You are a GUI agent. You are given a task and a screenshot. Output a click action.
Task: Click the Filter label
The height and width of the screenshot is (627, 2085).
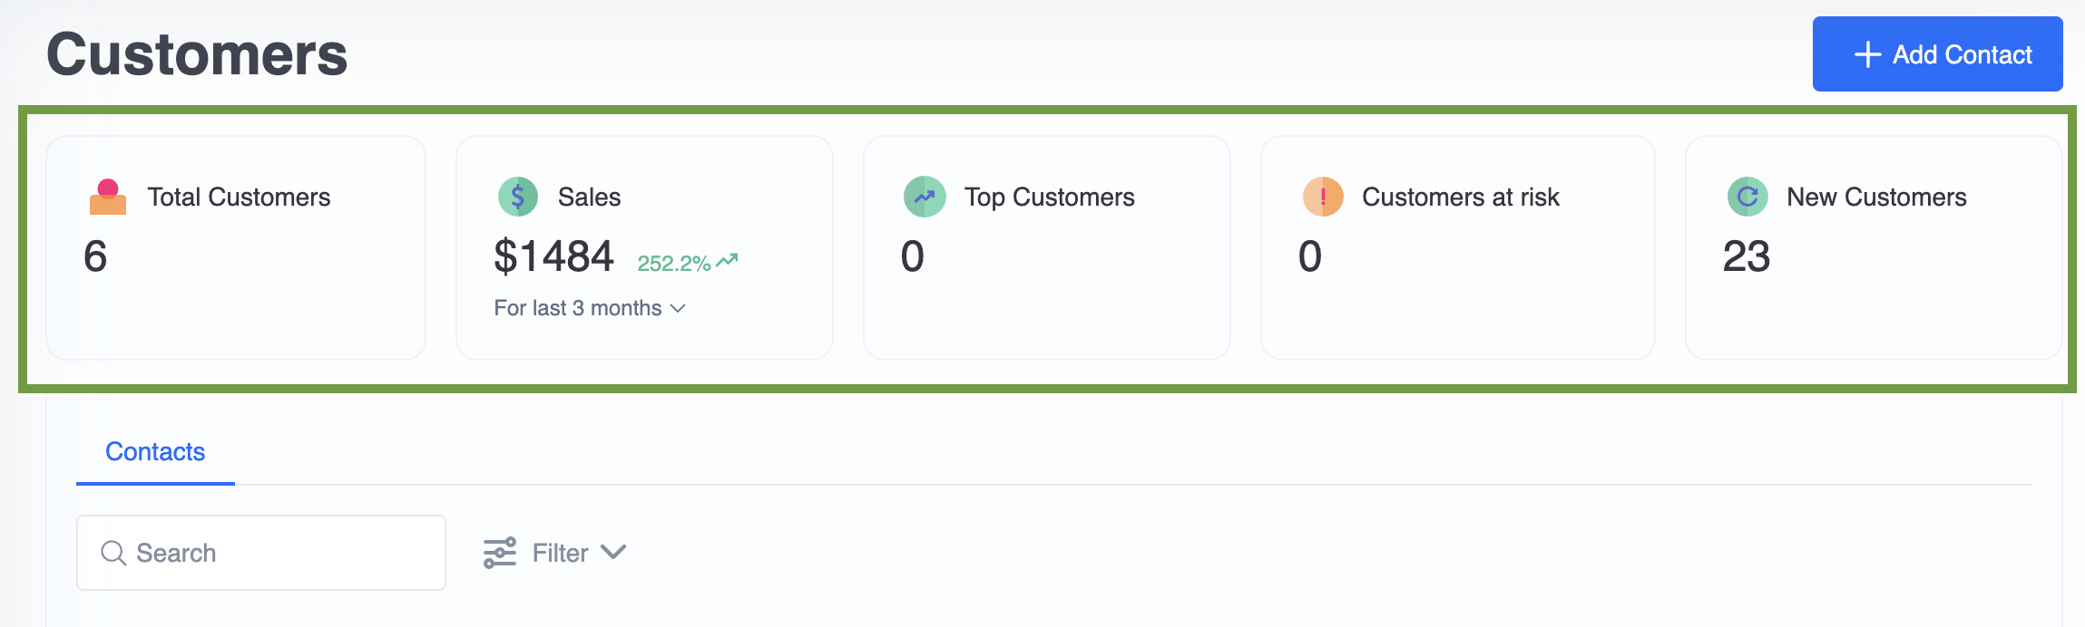pyautogui.click(x=560, y=553)
